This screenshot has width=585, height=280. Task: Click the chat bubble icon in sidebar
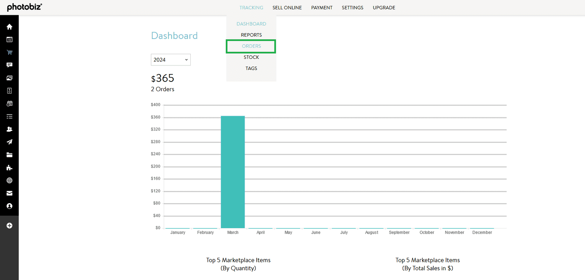[9, 65]
